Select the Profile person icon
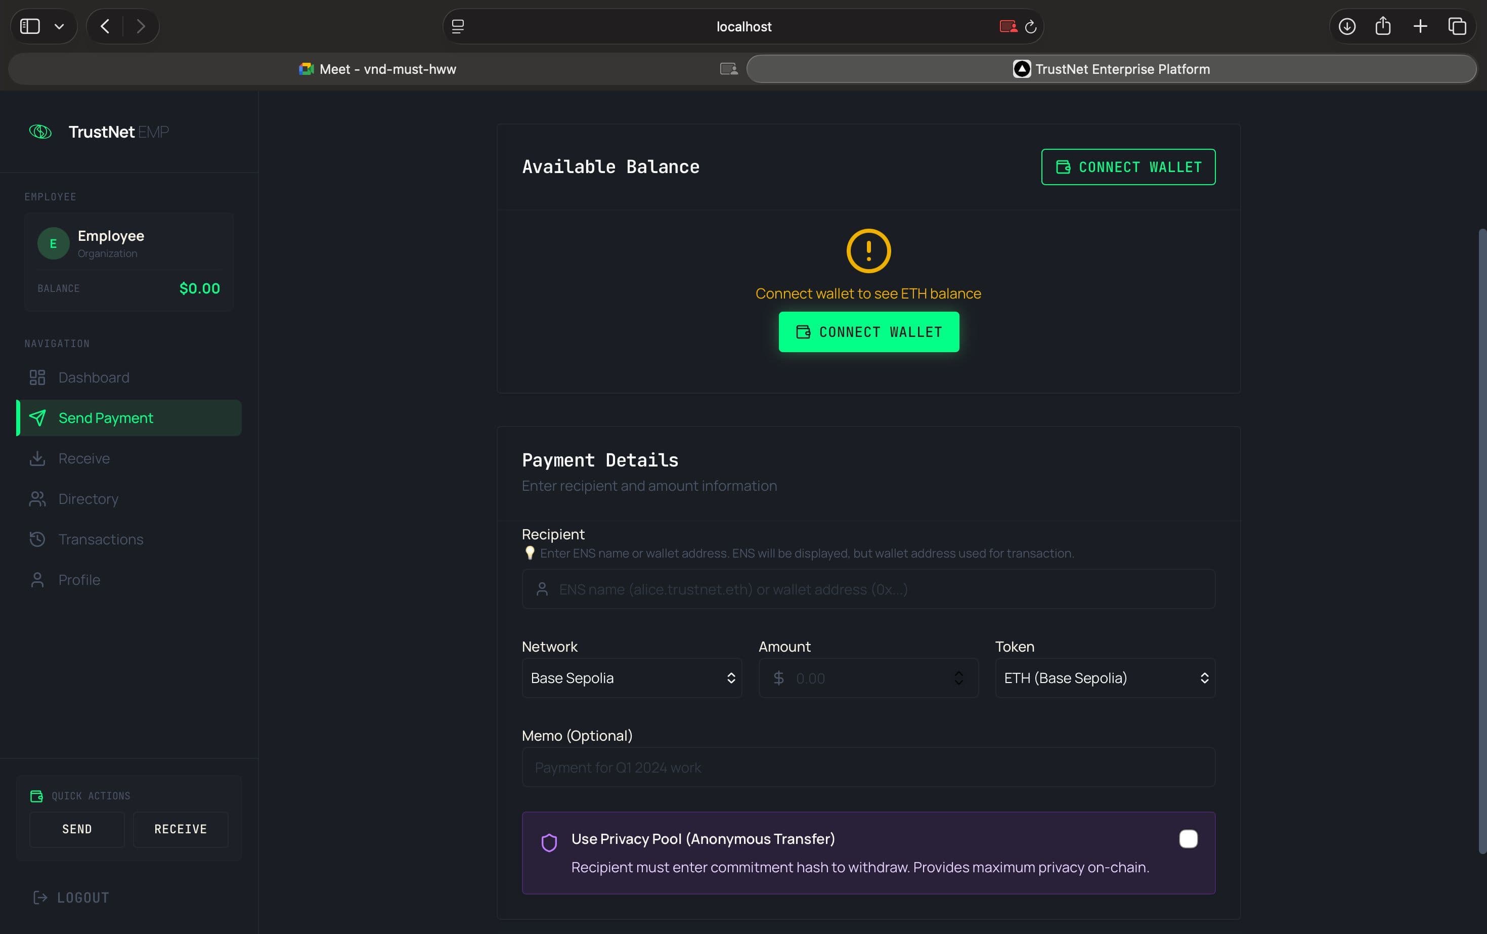 [37, 579]
